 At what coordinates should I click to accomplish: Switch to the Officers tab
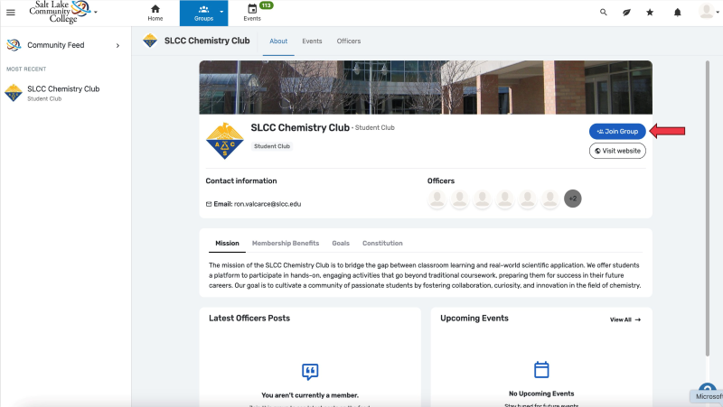pos(348,42)
